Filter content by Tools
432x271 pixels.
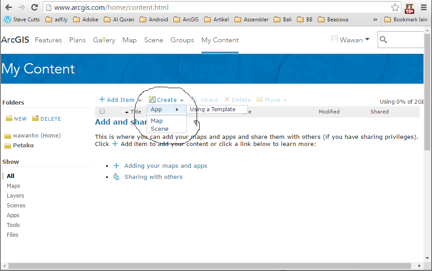(13, 225)
